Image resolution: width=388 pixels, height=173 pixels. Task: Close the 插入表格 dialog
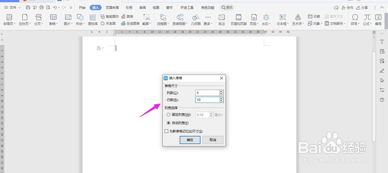pyautogui.click(x=221, y=78)
